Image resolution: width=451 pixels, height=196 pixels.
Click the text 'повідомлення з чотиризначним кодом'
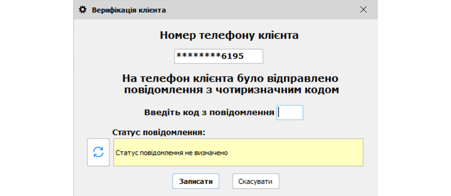[231, 90]
